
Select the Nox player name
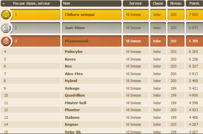[x=68, y=66]
